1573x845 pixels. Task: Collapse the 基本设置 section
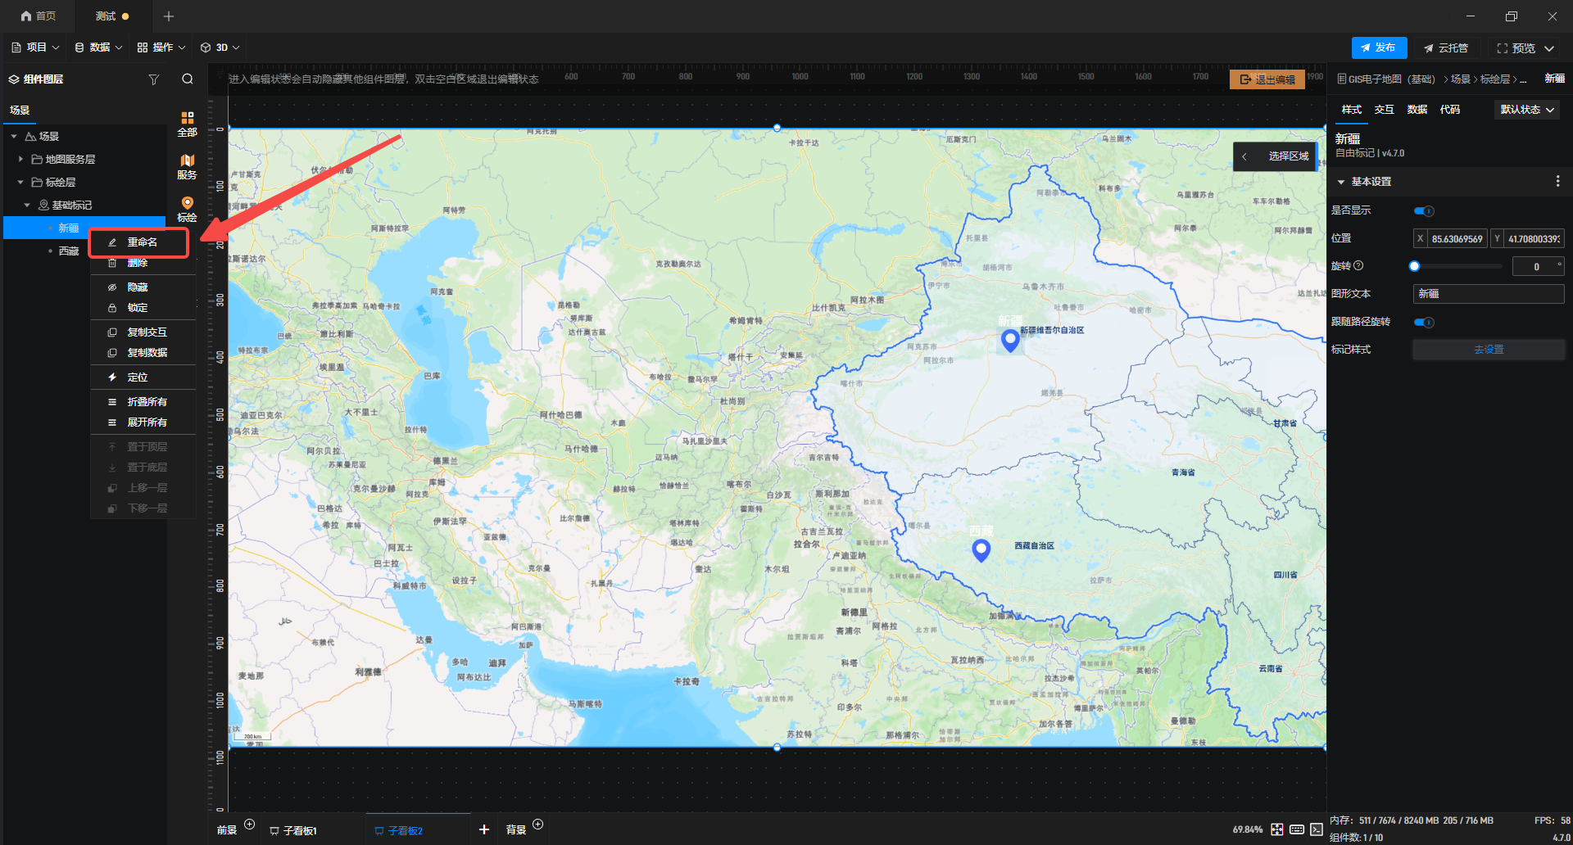tap(1341, 182)
